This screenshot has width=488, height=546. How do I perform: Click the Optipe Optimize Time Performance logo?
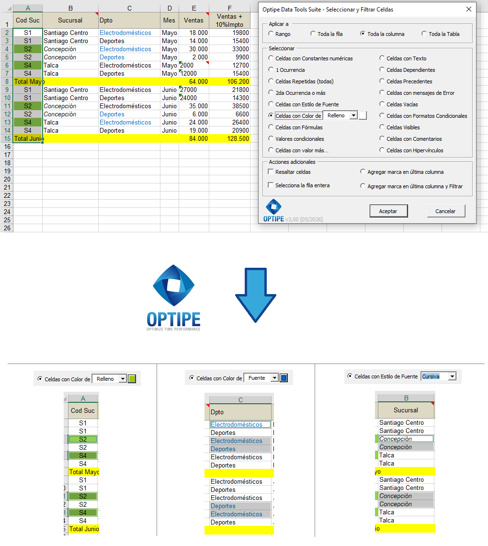pos(173,298)
